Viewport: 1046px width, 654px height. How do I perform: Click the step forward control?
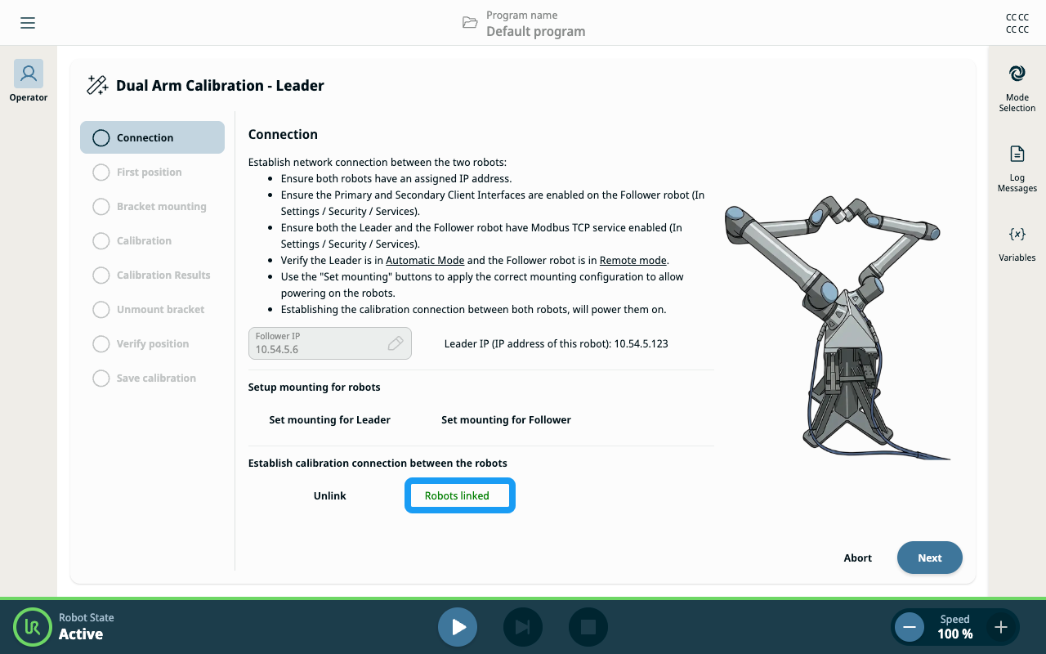[523, 627]
